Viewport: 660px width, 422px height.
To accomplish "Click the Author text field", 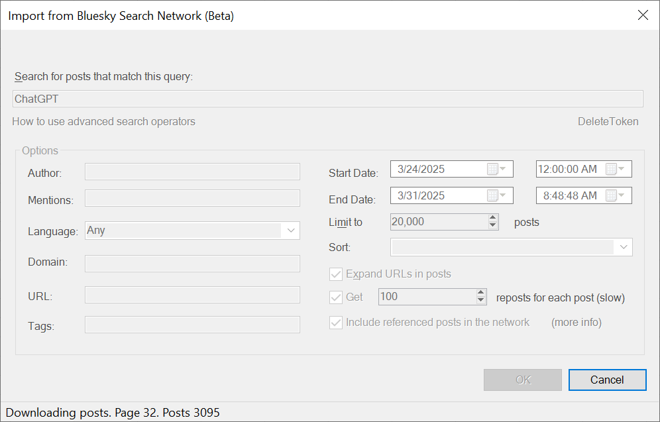I will [x=192, y=172].
